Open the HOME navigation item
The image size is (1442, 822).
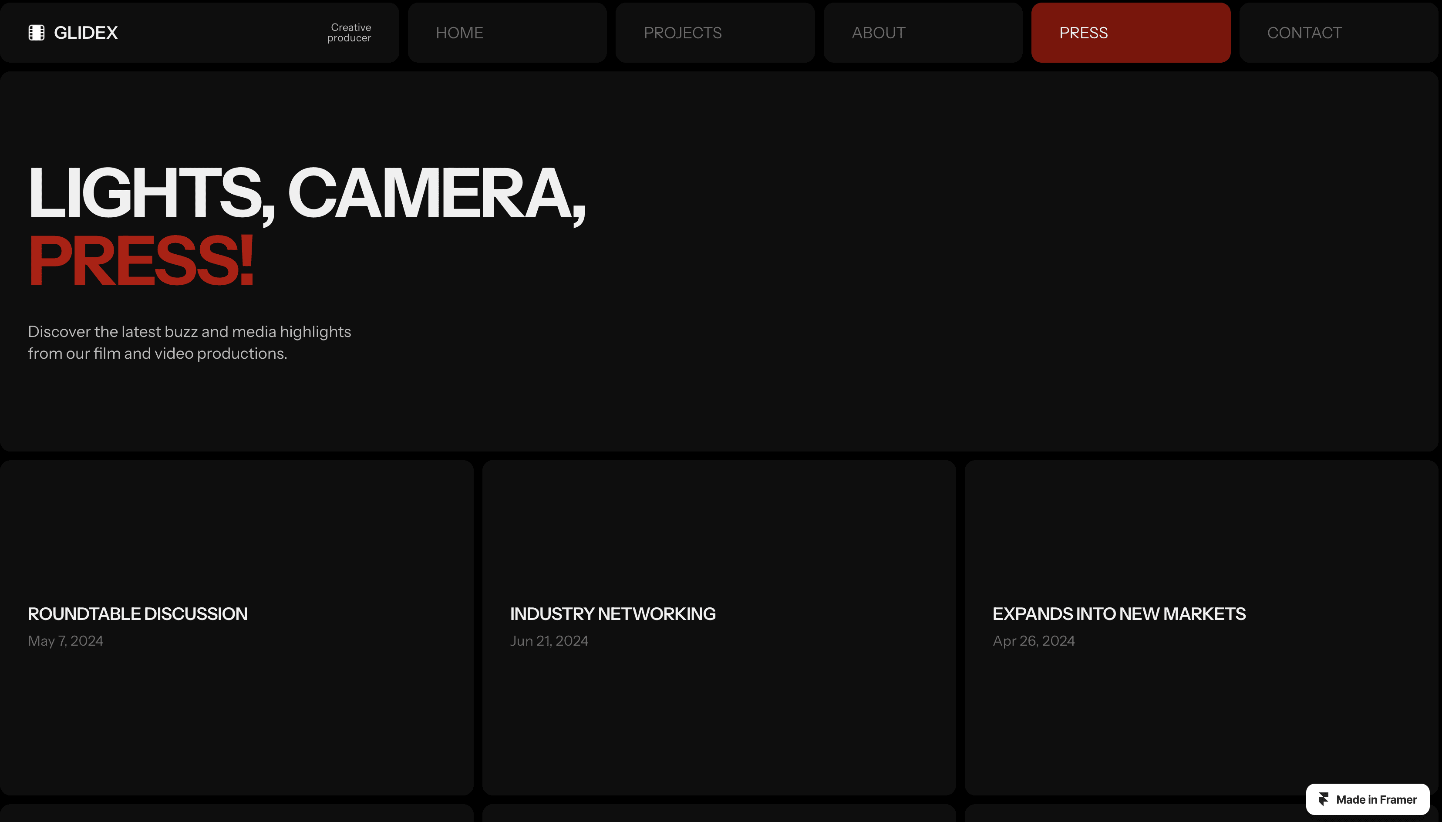point(459,33)
